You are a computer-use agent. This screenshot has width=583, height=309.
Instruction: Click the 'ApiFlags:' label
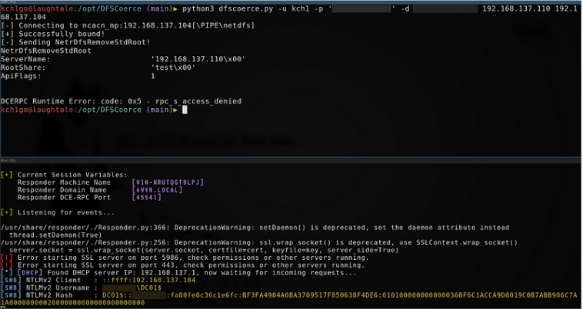tap(21, 76)
